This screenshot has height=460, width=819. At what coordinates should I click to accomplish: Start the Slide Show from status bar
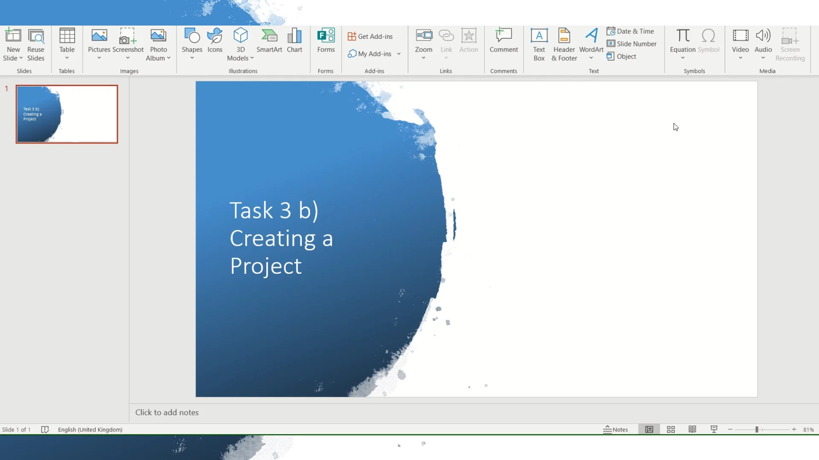(714, 429)
